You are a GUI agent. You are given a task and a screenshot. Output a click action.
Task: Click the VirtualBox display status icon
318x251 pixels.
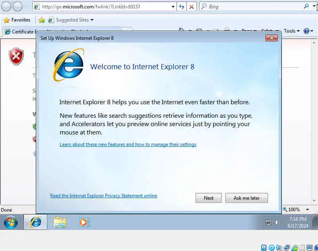[310, 248]
